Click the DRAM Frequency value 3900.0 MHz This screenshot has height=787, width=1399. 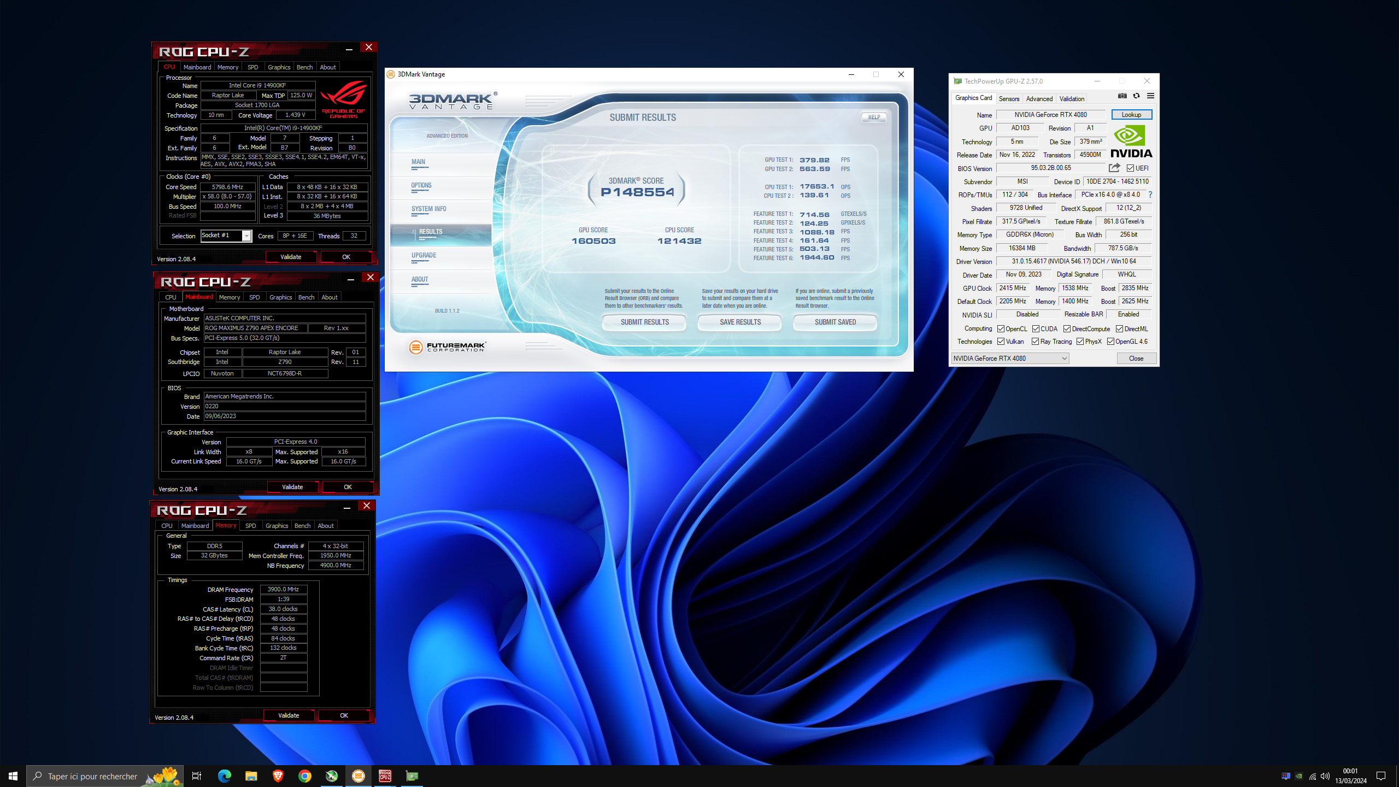tap(283, 589)
